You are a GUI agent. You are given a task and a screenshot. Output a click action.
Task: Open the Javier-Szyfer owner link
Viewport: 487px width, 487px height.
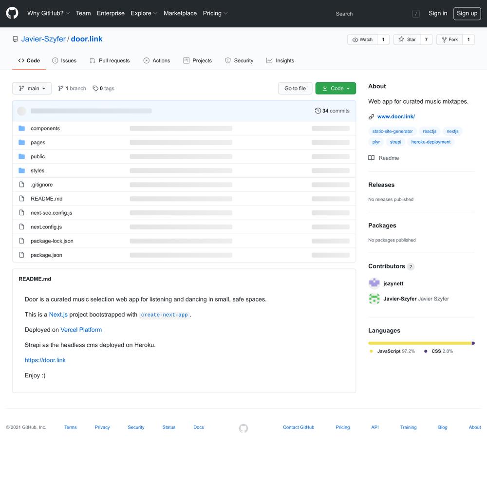click(x=43, y=39)
